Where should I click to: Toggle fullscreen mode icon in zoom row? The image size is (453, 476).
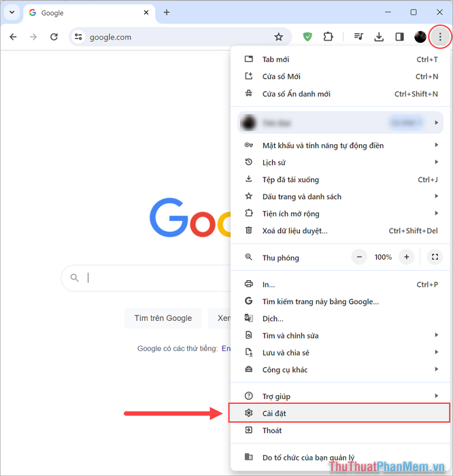click(435, 257)
